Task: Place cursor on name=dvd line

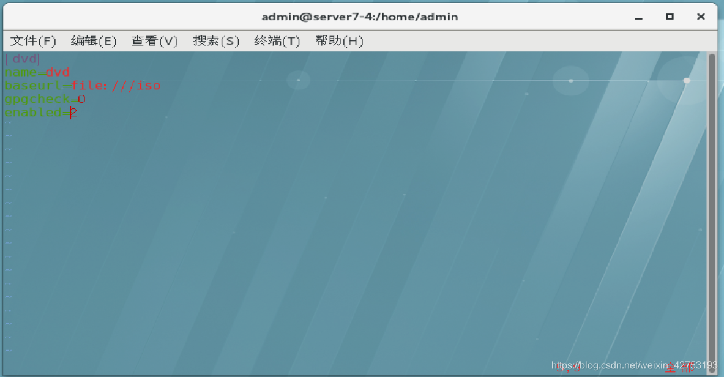Action: pos(37,72)
